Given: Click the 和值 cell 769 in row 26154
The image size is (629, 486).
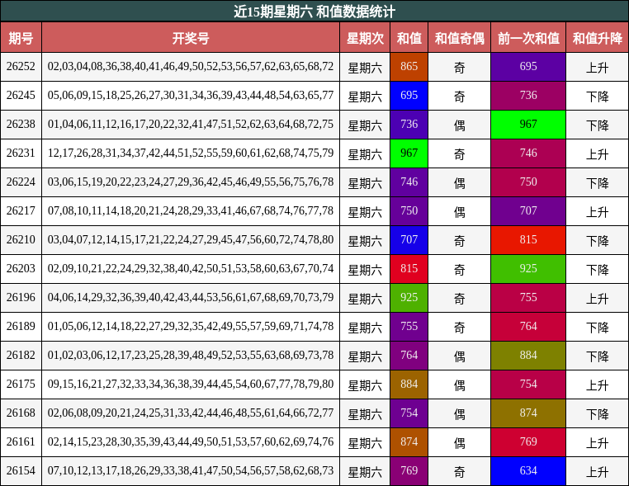Looking at the screenshot, I should (409, 471).
